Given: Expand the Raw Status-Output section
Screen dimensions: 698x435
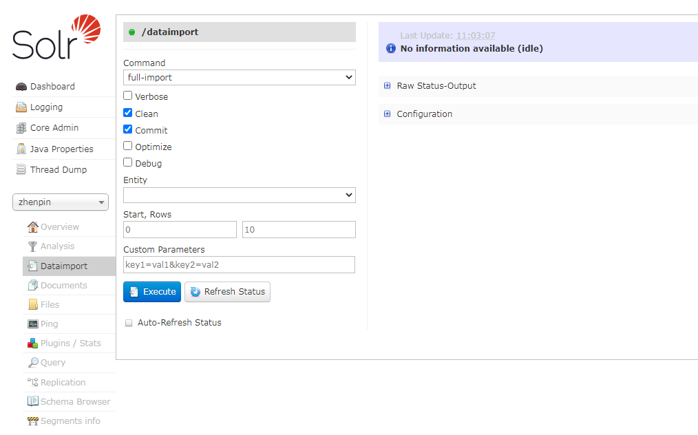Looking at the screenshot, I should [x=388, y=86].
